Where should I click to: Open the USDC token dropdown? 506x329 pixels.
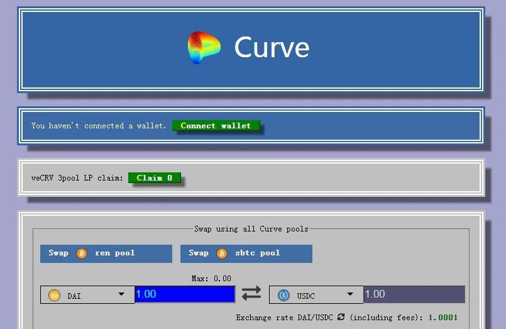(x=316, y=295)
